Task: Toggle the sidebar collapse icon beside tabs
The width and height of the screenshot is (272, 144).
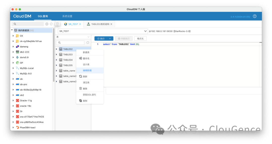Action: pos(57,24)
